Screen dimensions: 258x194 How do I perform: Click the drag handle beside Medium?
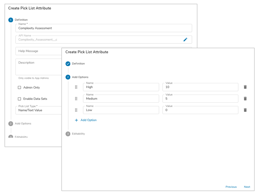[x=76, y=99]
